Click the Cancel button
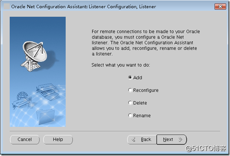Image resolution: width=230 pixels, height=156 pixels. [x=24, y=139]
